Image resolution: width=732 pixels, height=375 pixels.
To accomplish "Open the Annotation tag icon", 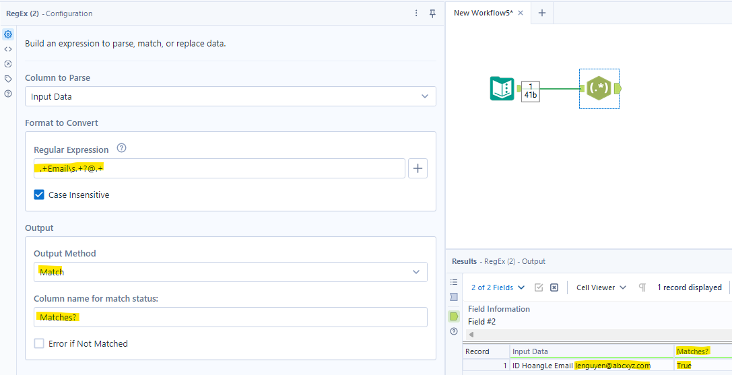I will tap(8, 79).
